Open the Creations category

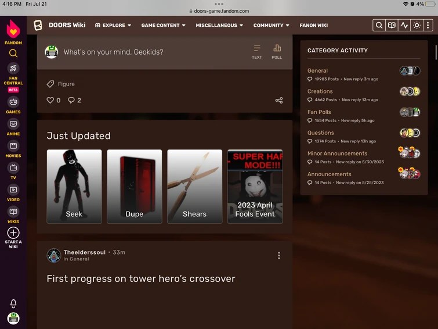(x=320, y=91)
